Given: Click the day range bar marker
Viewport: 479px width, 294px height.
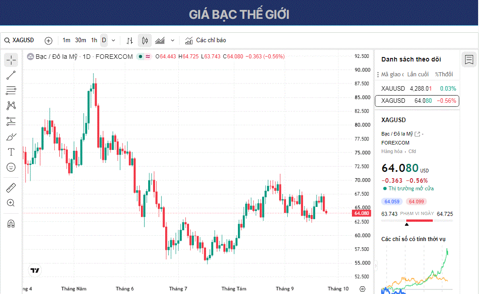Looking at the screenshot, I should click(407, 224).
